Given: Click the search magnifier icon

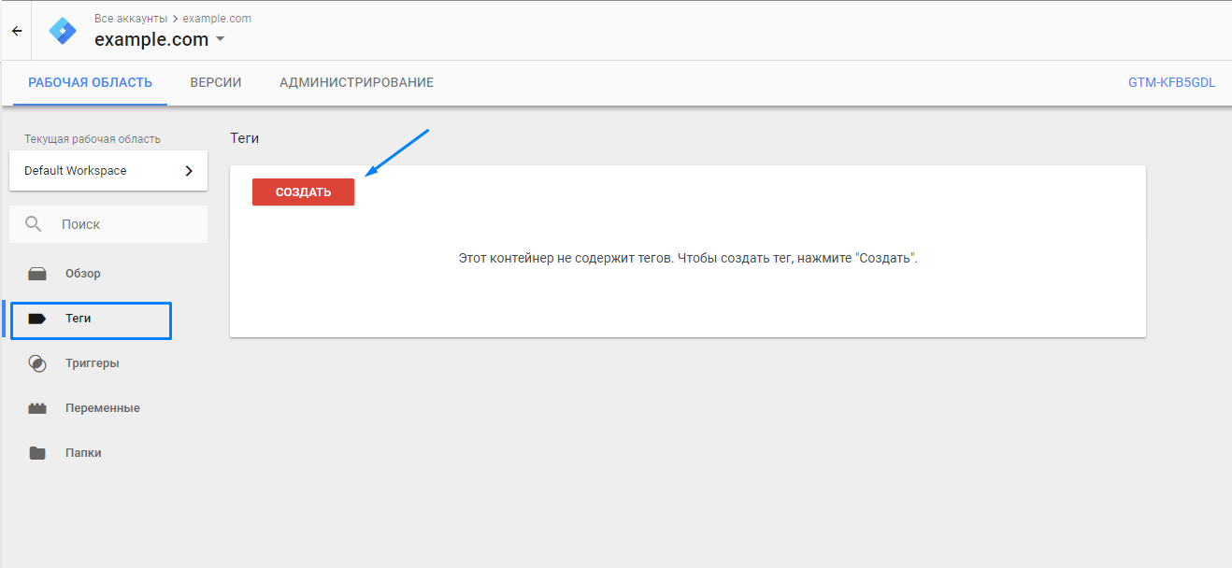Looking at the screenshot, I should [34, 224].
